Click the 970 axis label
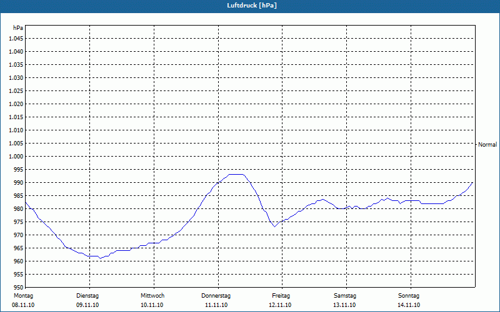This screenshot has height=312, width=500. pos(19,235)
